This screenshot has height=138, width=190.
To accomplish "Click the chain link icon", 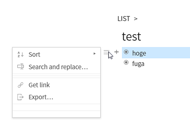I will click(x=20, y=85).
